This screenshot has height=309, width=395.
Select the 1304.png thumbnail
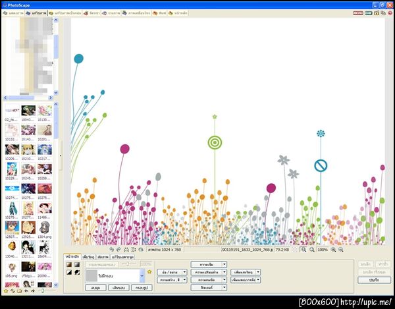45,230
